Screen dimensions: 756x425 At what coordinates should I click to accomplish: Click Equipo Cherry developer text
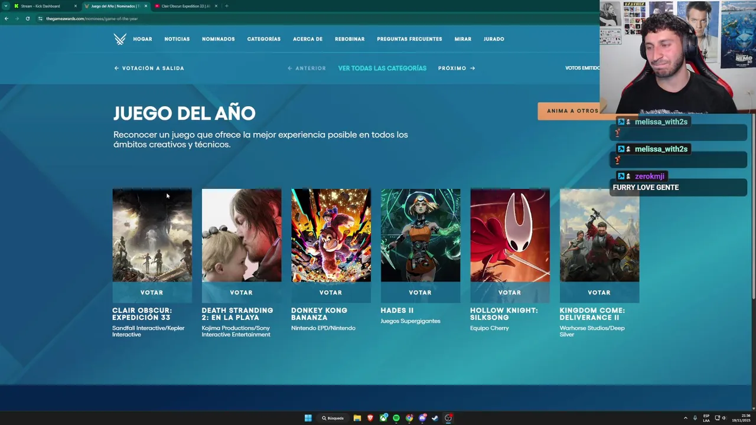[489, 328]
